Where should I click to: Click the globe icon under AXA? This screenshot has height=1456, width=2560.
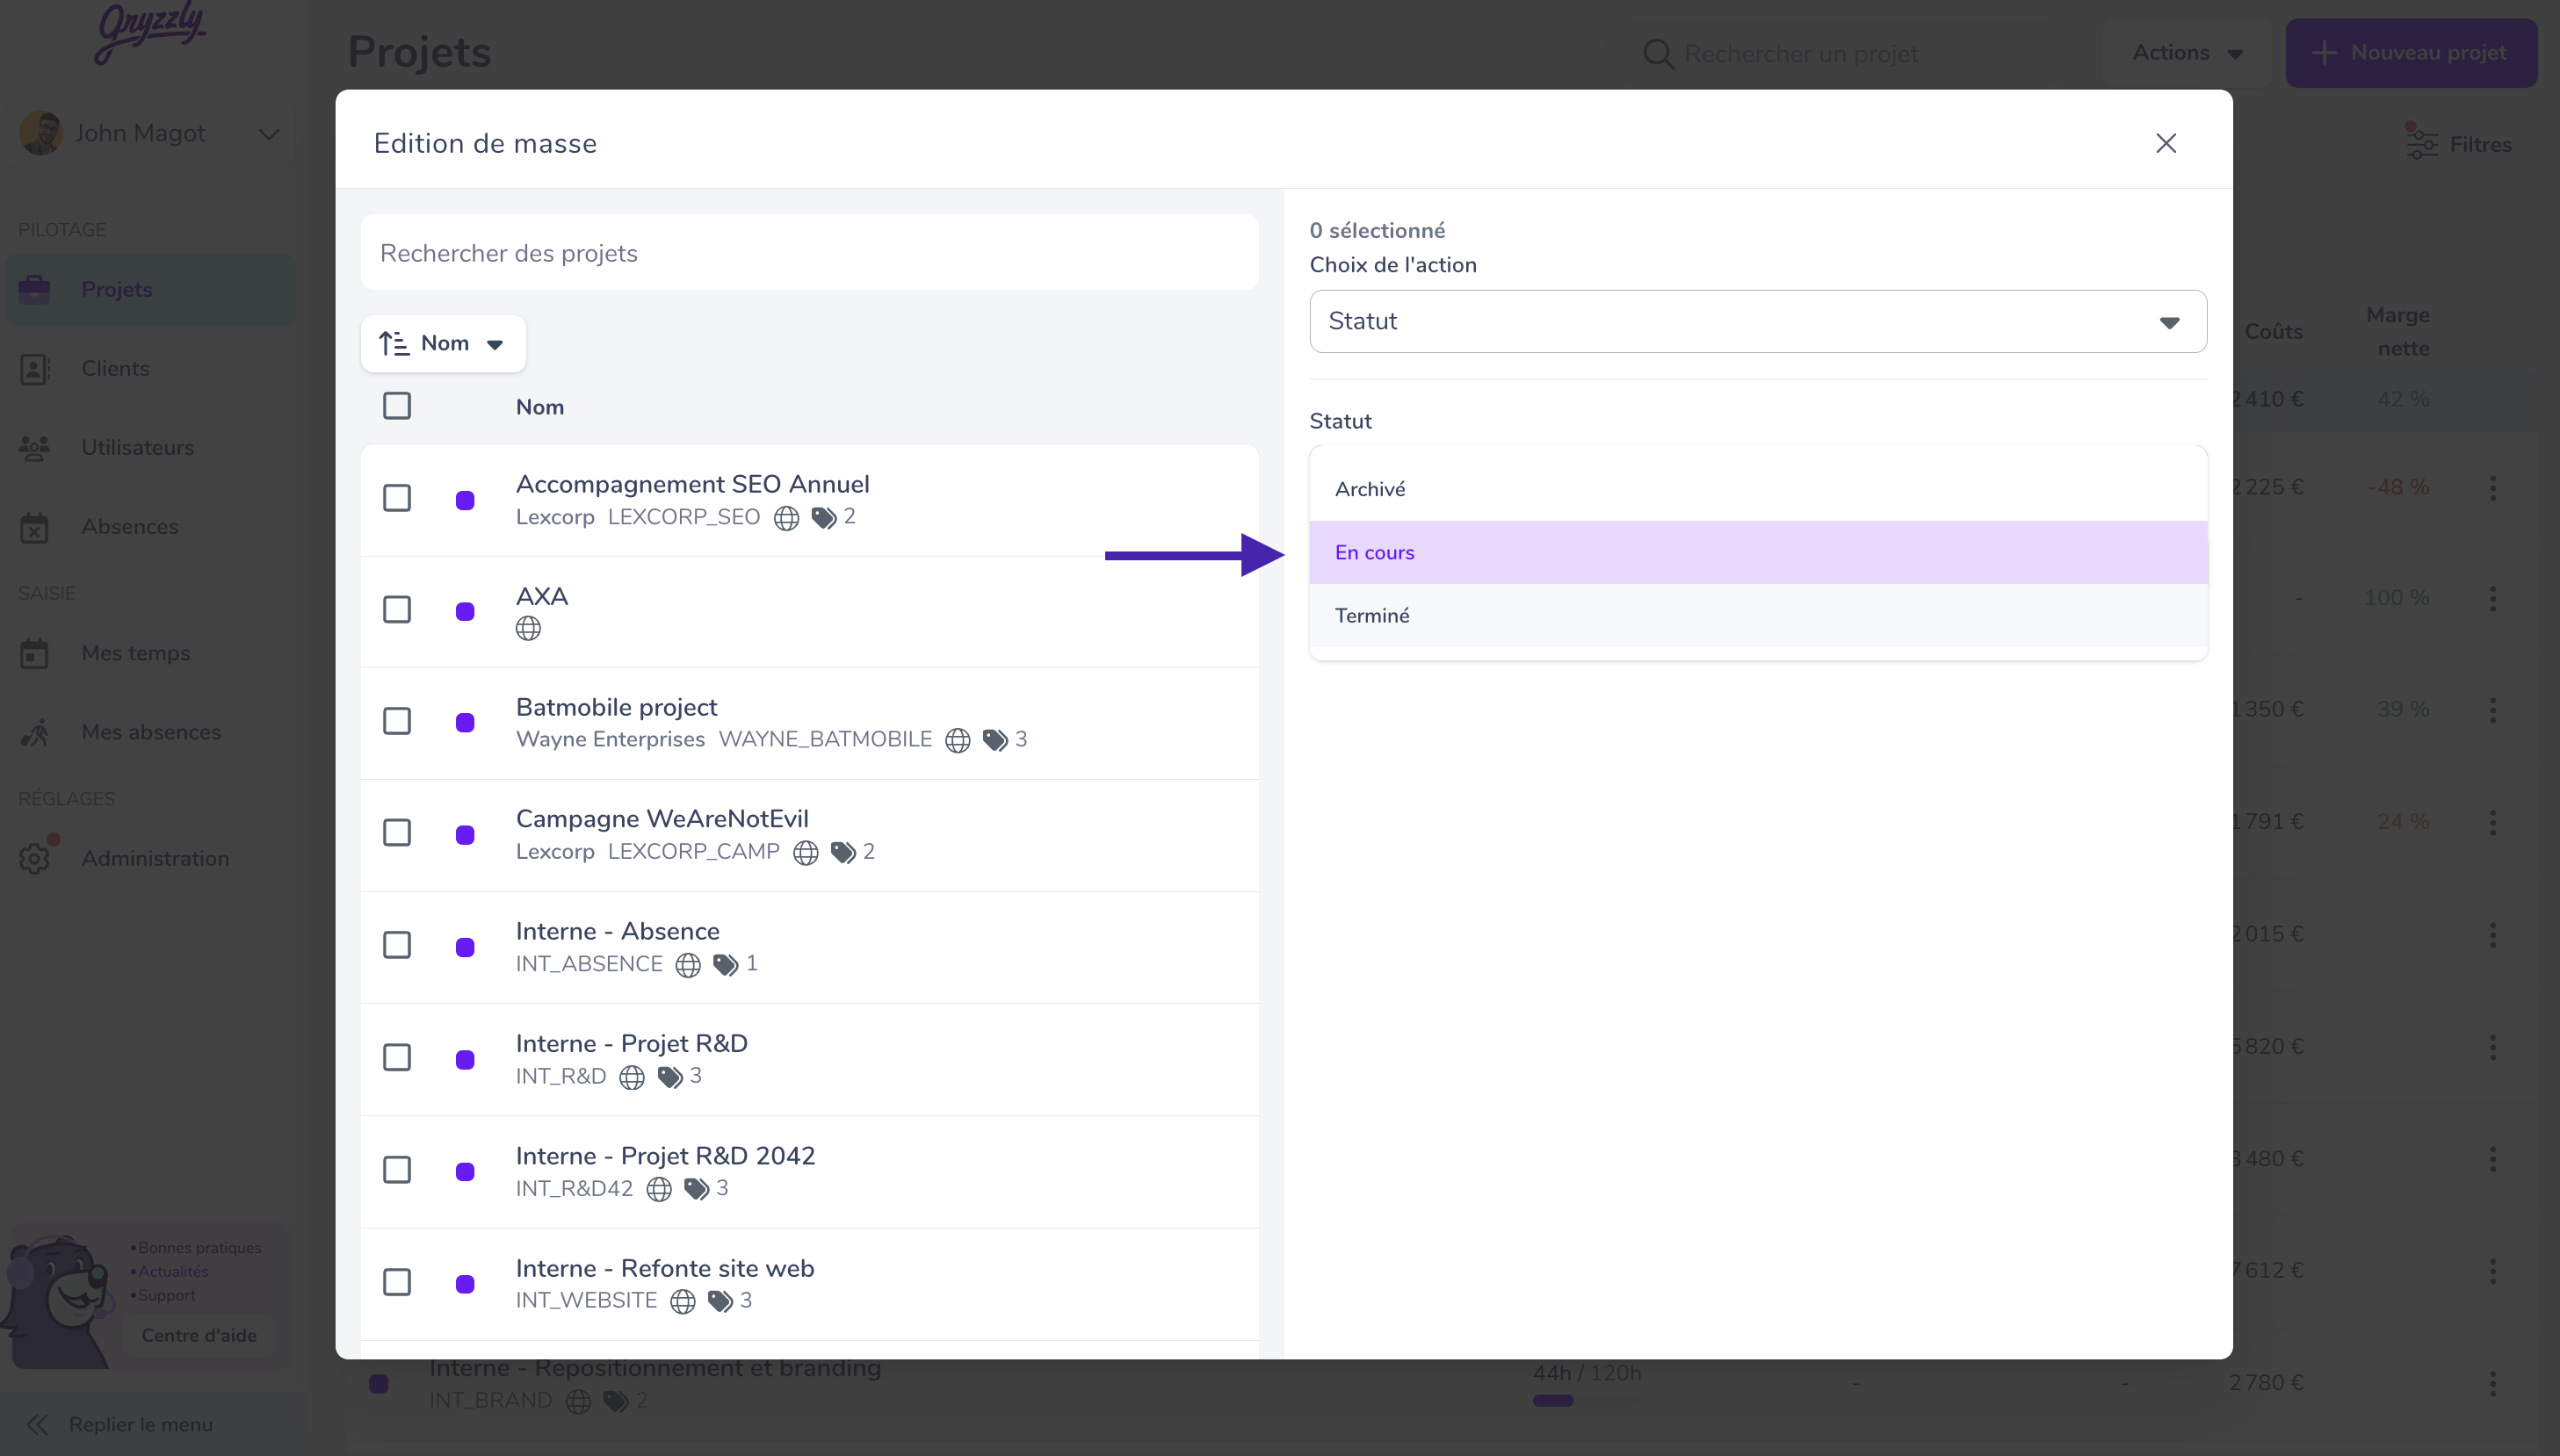click(x=528, y=629)
